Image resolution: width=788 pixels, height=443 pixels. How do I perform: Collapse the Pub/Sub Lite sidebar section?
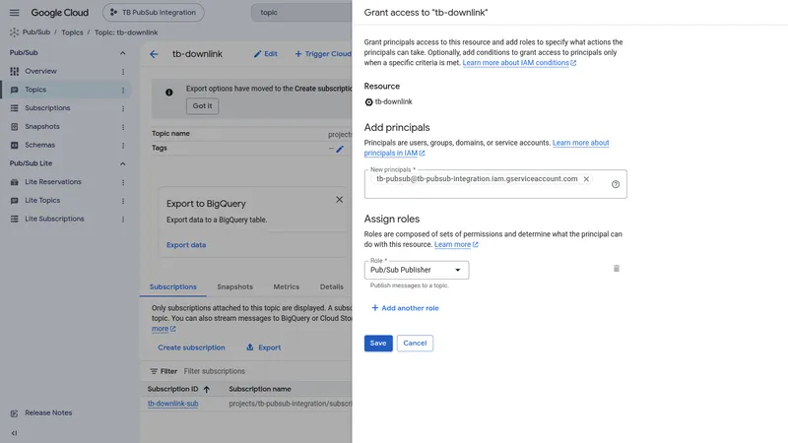[x=122, y=163]
